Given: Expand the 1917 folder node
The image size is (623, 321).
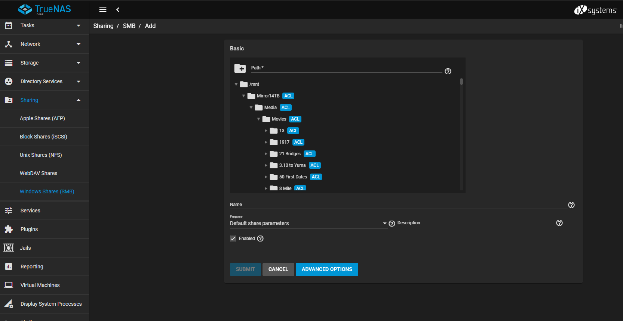Looking at the screenshot, I should point(266,142).
